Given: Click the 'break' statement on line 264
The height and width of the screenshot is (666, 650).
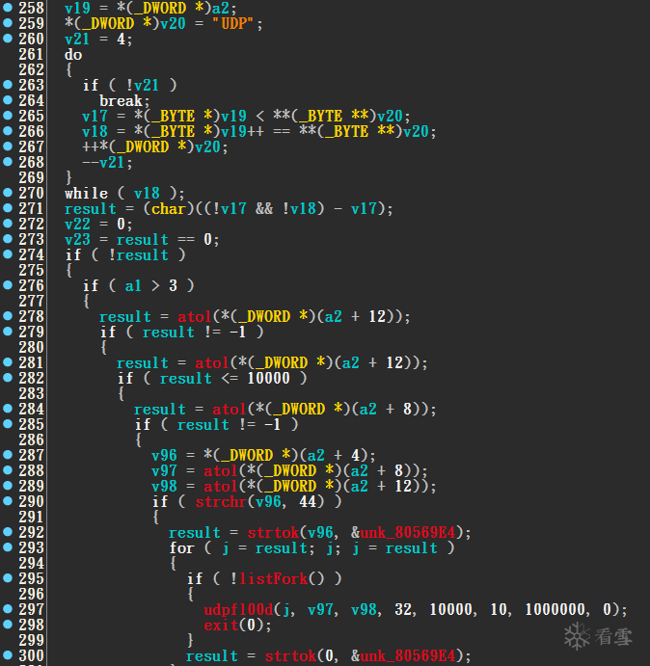Looking at the screenshot, I should [x=121, y=100].
